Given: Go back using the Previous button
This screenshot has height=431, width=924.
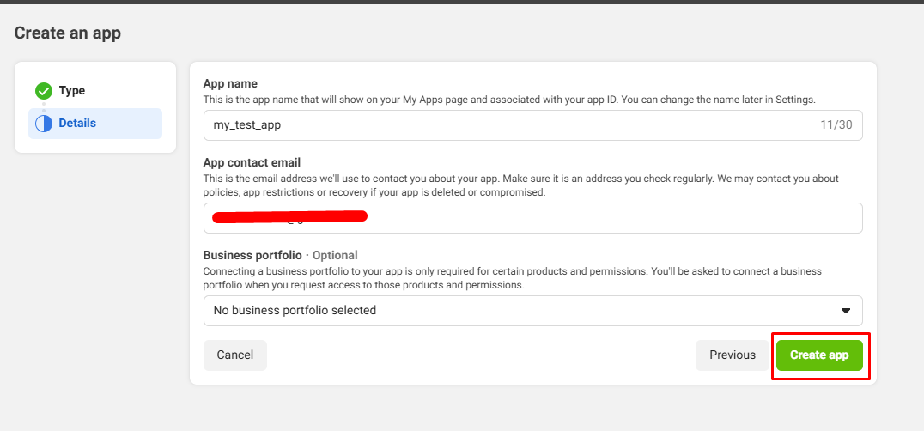Looking at the screenshot, I should pyautogui.click(x=732, y=355).
